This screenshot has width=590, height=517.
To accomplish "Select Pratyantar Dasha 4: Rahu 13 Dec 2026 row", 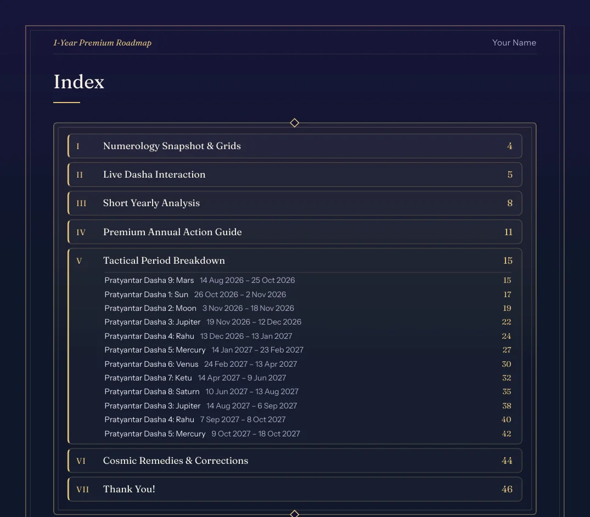I will 308,336.
